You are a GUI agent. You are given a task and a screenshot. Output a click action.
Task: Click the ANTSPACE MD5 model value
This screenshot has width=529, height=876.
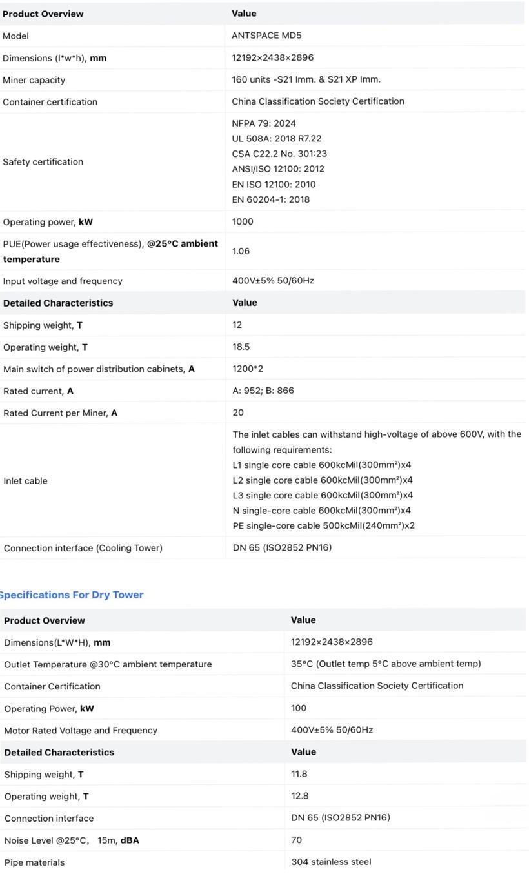[x=266, y=36]
